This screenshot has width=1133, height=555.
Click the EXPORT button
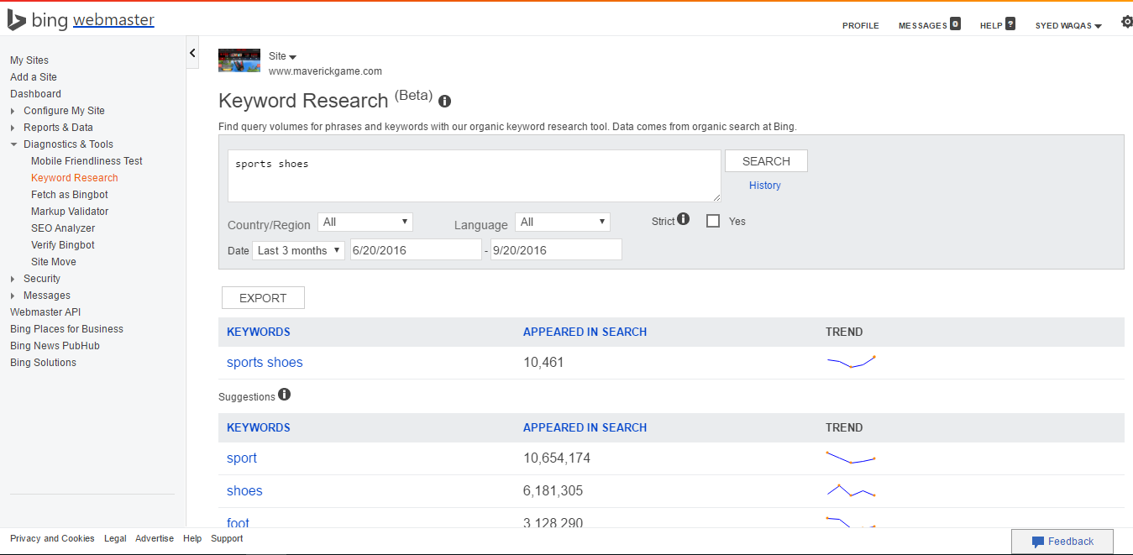click(x=263, y=298)
